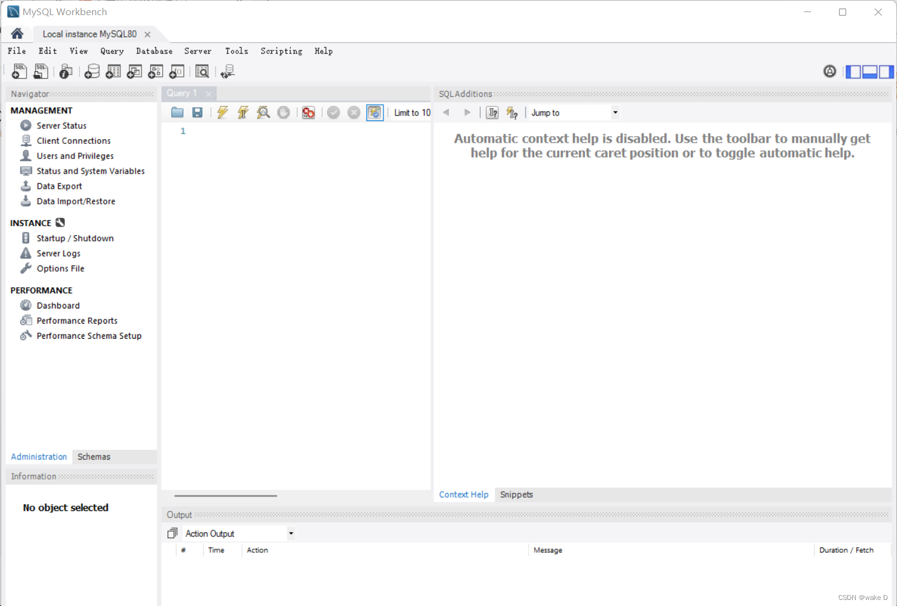This screenshot has width=897, height=606.
Task: Execute the query with lightning bolt icon
Action: [x=223, y=112]
